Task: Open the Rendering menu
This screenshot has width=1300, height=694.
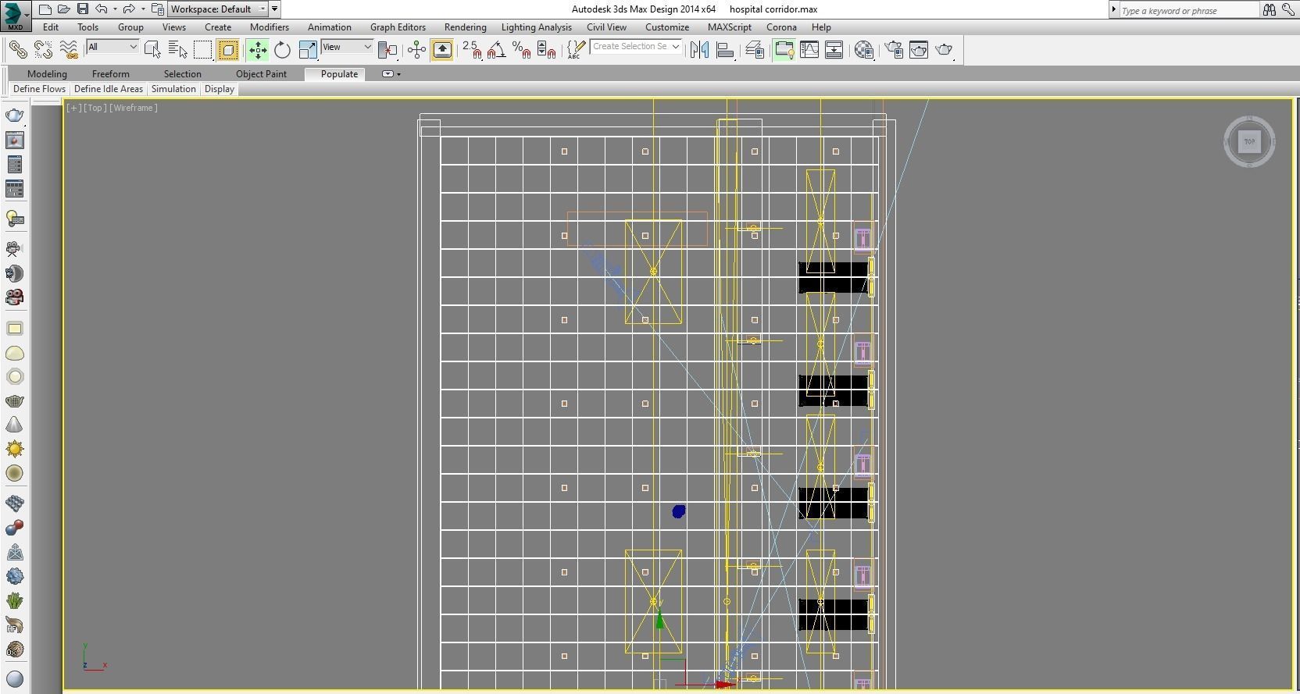Action: [466, 27]
